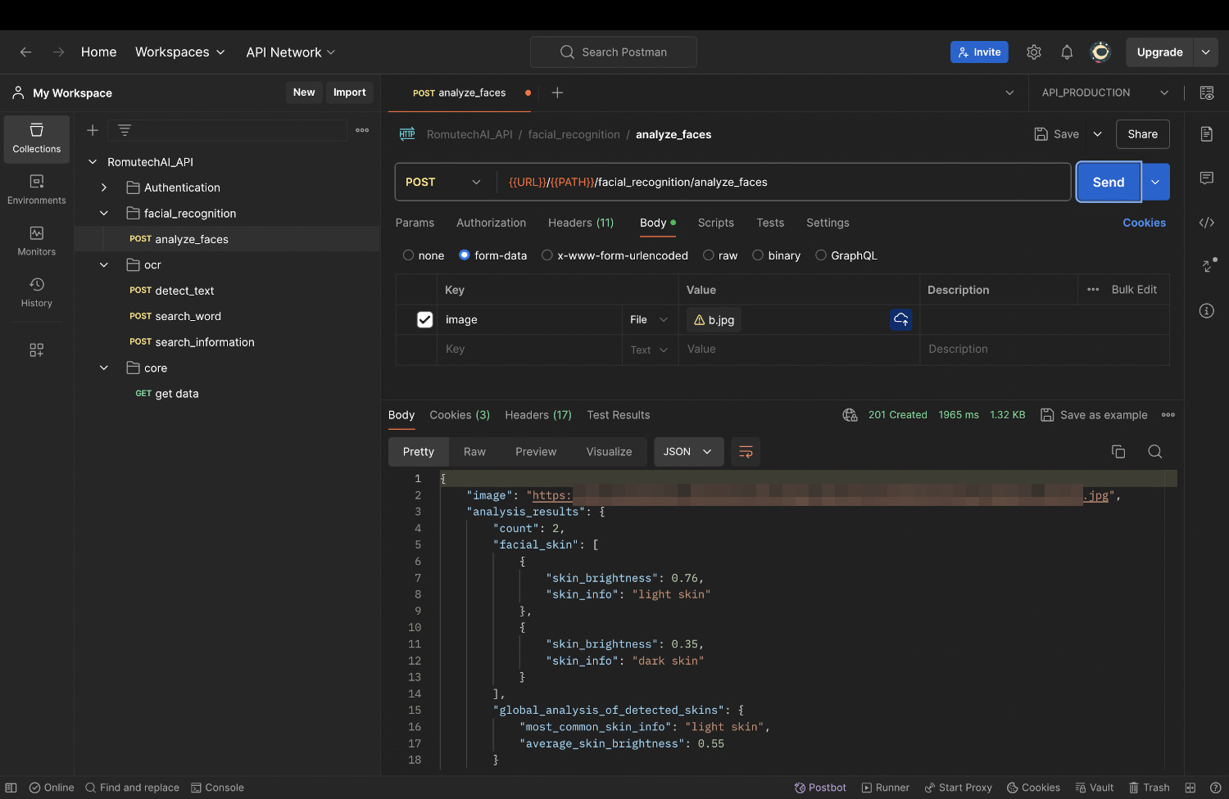Open the notifications bell
Screen dimensions: 1229x799
coord(1067,52)
